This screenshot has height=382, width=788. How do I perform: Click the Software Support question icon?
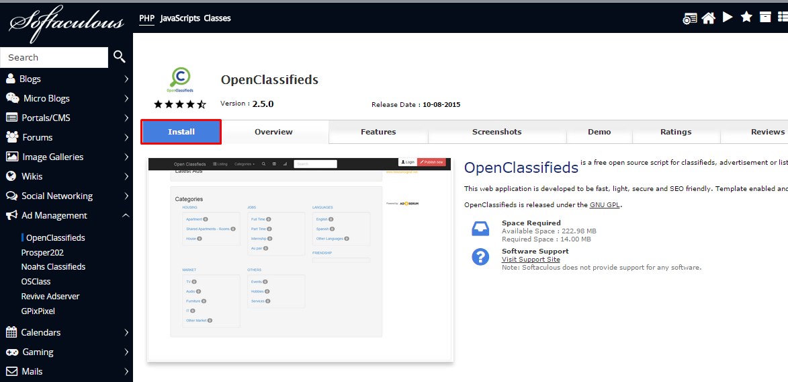480,257
